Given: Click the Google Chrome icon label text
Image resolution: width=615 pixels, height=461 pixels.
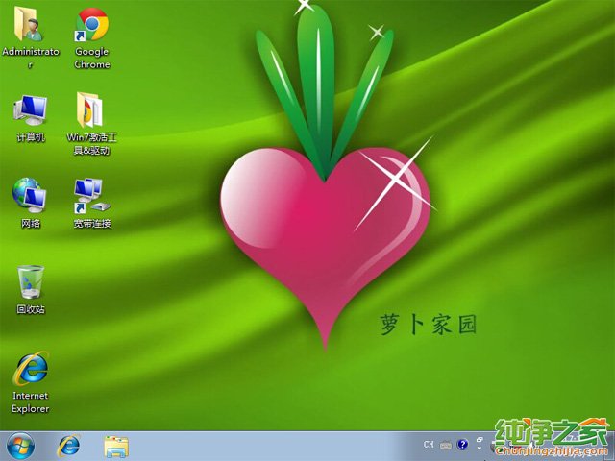Looking at the screenshot, I should tap(92, 59).
